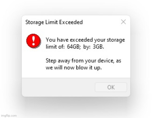Click the red error exclamation icon
This screenshot has width=153, height=118.
click(x=34, y=41)
